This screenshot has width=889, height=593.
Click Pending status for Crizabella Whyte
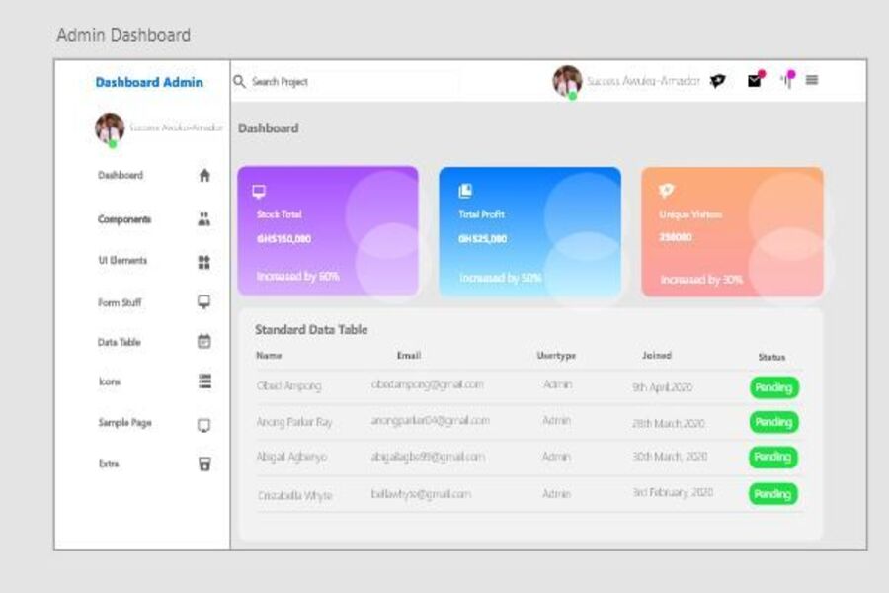click(773, 493)
